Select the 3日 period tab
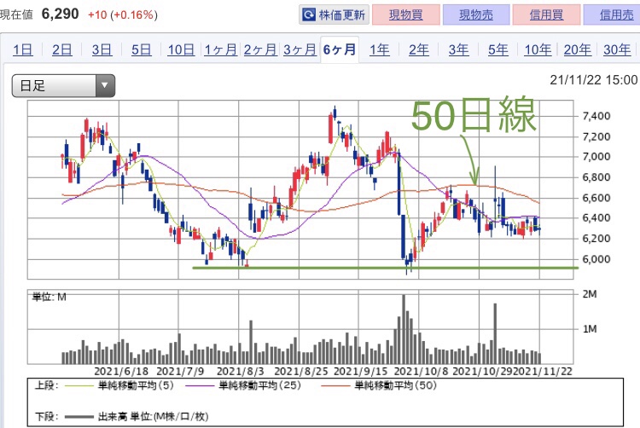This screenshot has height=428, width=640. [x=102, y=50]
